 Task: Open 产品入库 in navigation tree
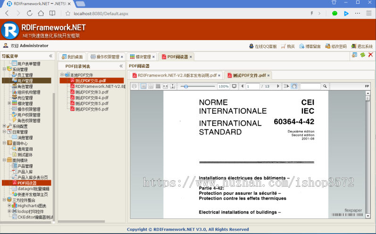(x=25, y=172)
